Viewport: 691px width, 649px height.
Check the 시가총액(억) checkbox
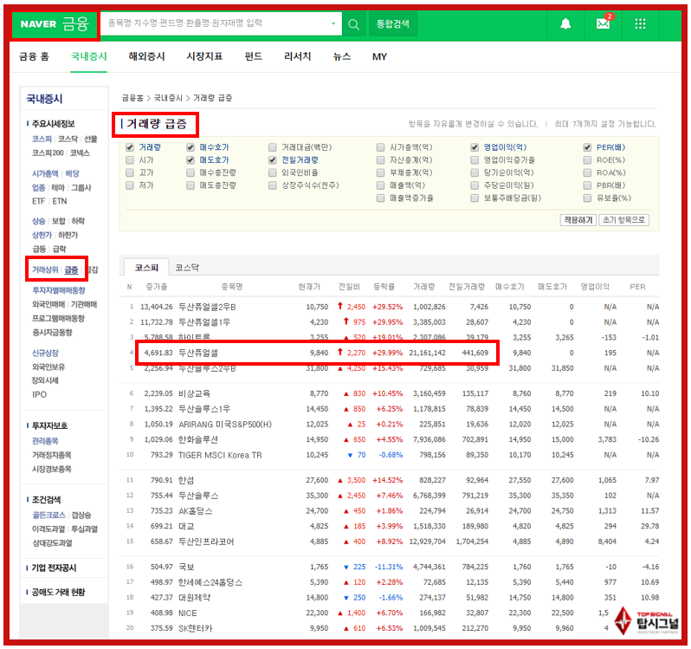tap(381, 147)
